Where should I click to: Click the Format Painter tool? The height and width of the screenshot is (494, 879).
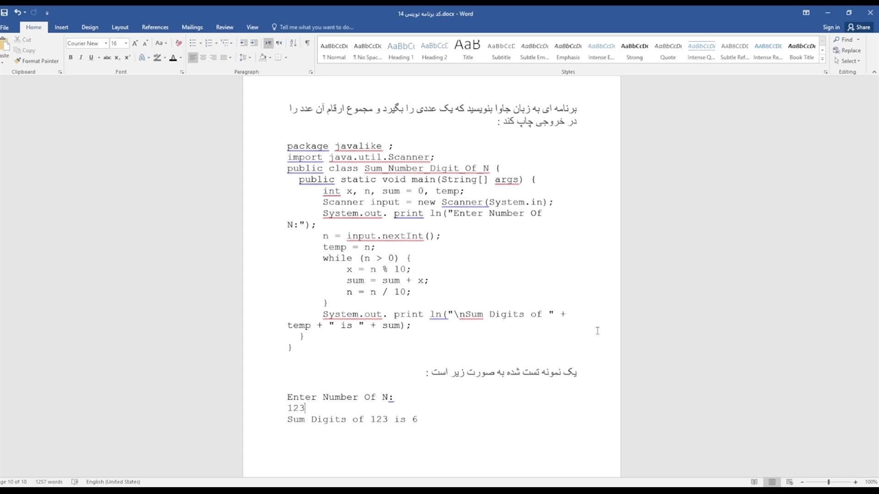[36, 60]
